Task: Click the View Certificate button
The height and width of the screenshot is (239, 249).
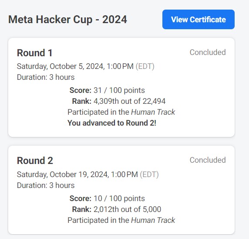Action: tap(199, 20)
